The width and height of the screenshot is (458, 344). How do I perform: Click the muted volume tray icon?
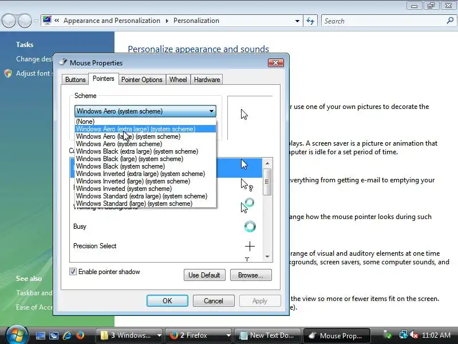coord(413,335)
